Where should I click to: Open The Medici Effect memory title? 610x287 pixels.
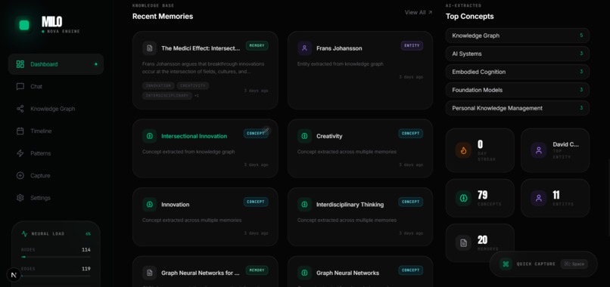pos(201,48)
